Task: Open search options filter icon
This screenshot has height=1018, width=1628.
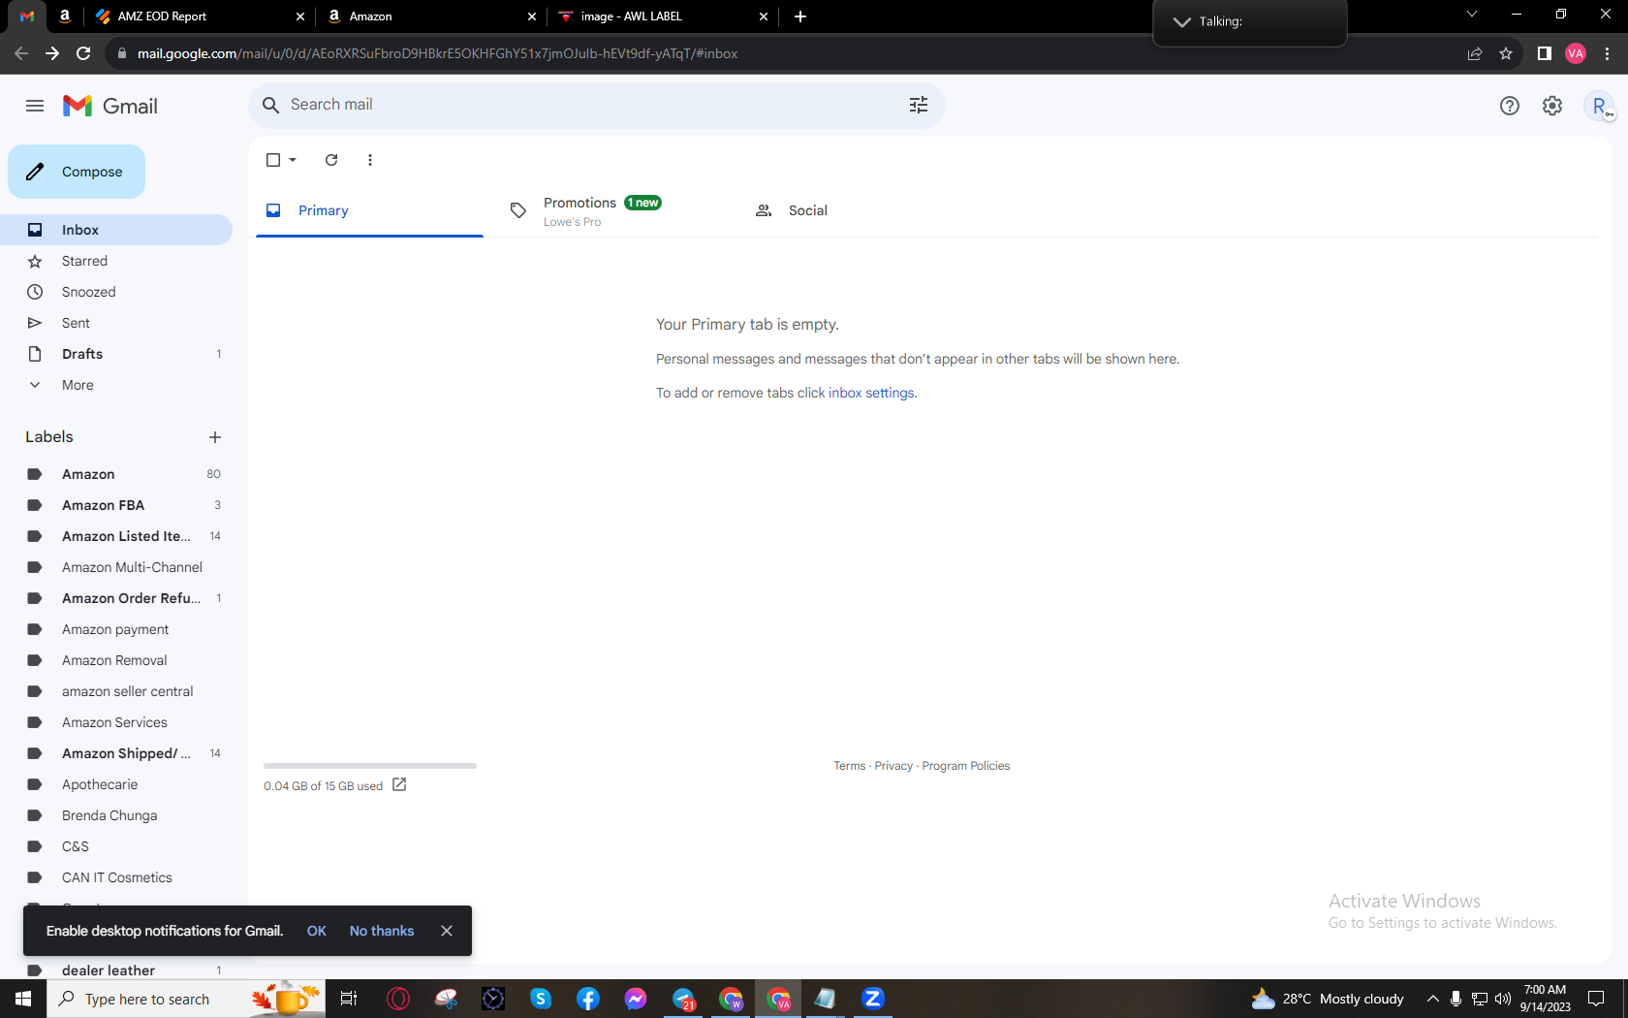Action: pyautogui.click(x=919, y=105)
